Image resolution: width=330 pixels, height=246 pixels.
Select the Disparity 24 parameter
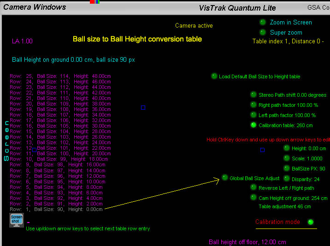287,178
